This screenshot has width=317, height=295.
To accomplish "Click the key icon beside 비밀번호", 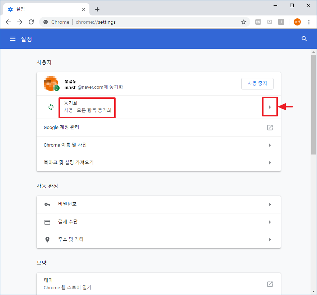I will tap(47, 204).
